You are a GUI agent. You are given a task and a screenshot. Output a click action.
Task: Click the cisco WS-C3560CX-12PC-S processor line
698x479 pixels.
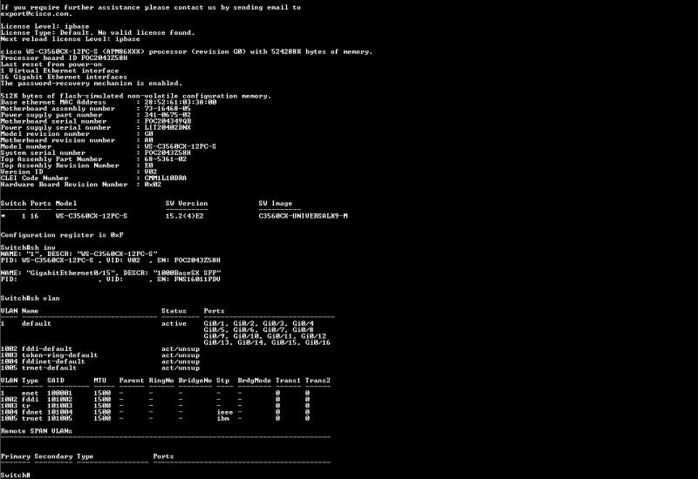pyautogui.click(x=187, y=52)
